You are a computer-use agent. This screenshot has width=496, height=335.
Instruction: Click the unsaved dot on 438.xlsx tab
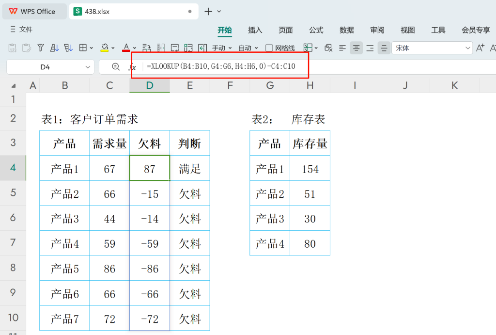pyautogui.click(x=190, y=12)
